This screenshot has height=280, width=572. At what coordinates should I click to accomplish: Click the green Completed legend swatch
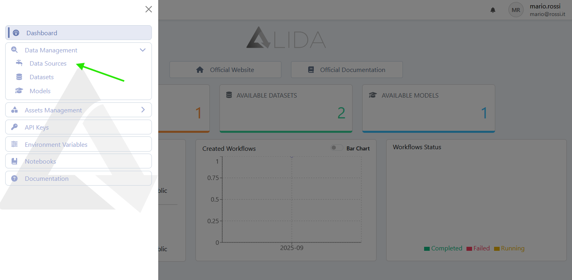click(x=427, y=249)
